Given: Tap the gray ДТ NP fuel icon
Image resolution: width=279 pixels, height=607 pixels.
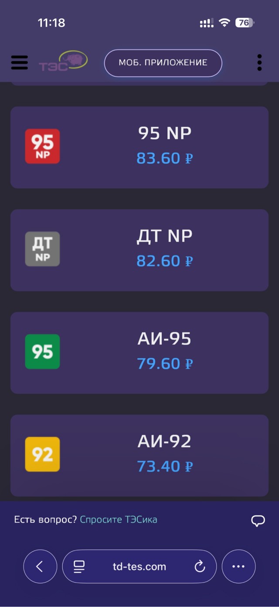Looking at the screenshot, I should point(42,249).
